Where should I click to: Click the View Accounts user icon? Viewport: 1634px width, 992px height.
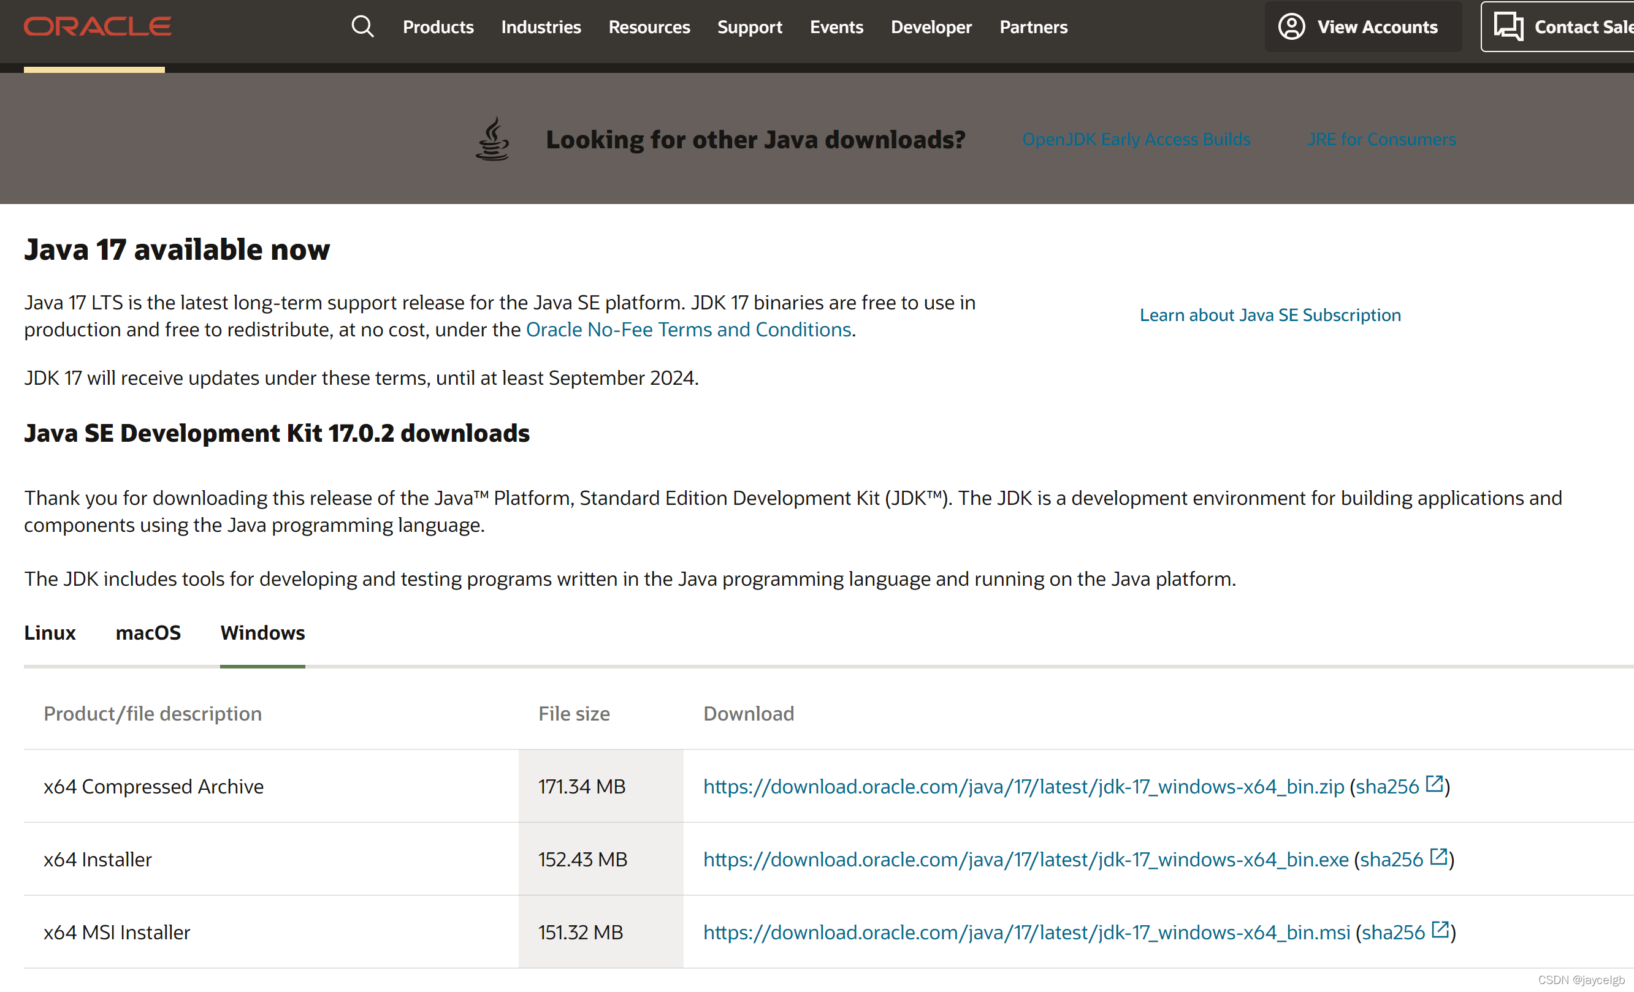(x=1291, y=26)
